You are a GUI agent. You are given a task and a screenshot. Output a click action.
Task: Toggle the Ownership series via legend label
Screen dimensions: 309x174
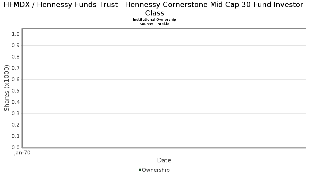156,170
